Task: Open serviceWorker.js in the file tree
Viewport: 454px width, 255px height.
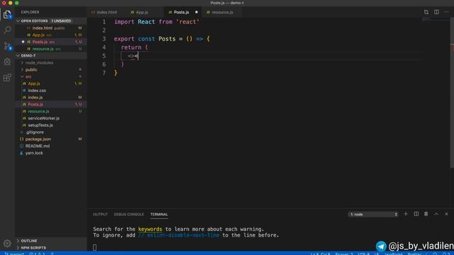Action: pos(51,118)
